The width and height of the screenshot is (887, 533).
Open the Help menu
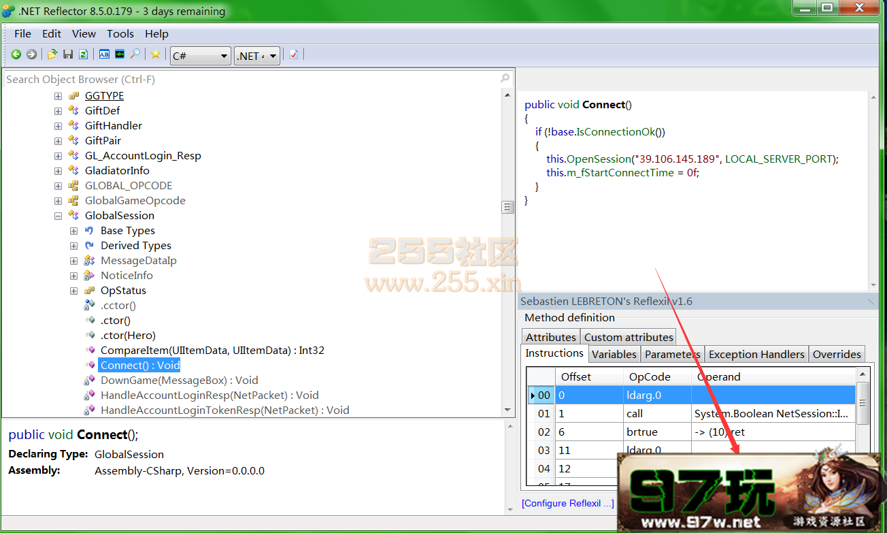click(156, 33)
